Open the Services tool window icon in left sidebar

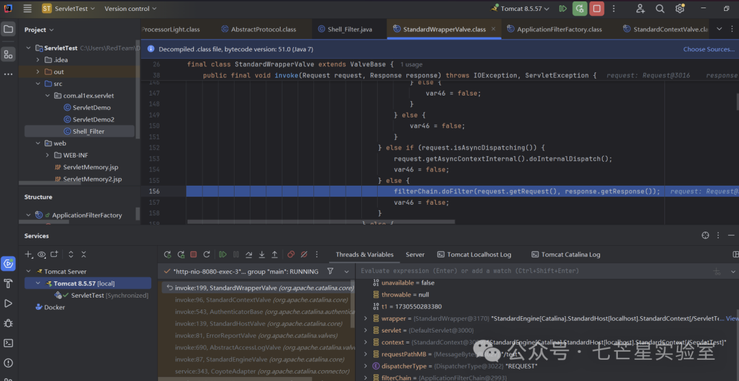8,264
